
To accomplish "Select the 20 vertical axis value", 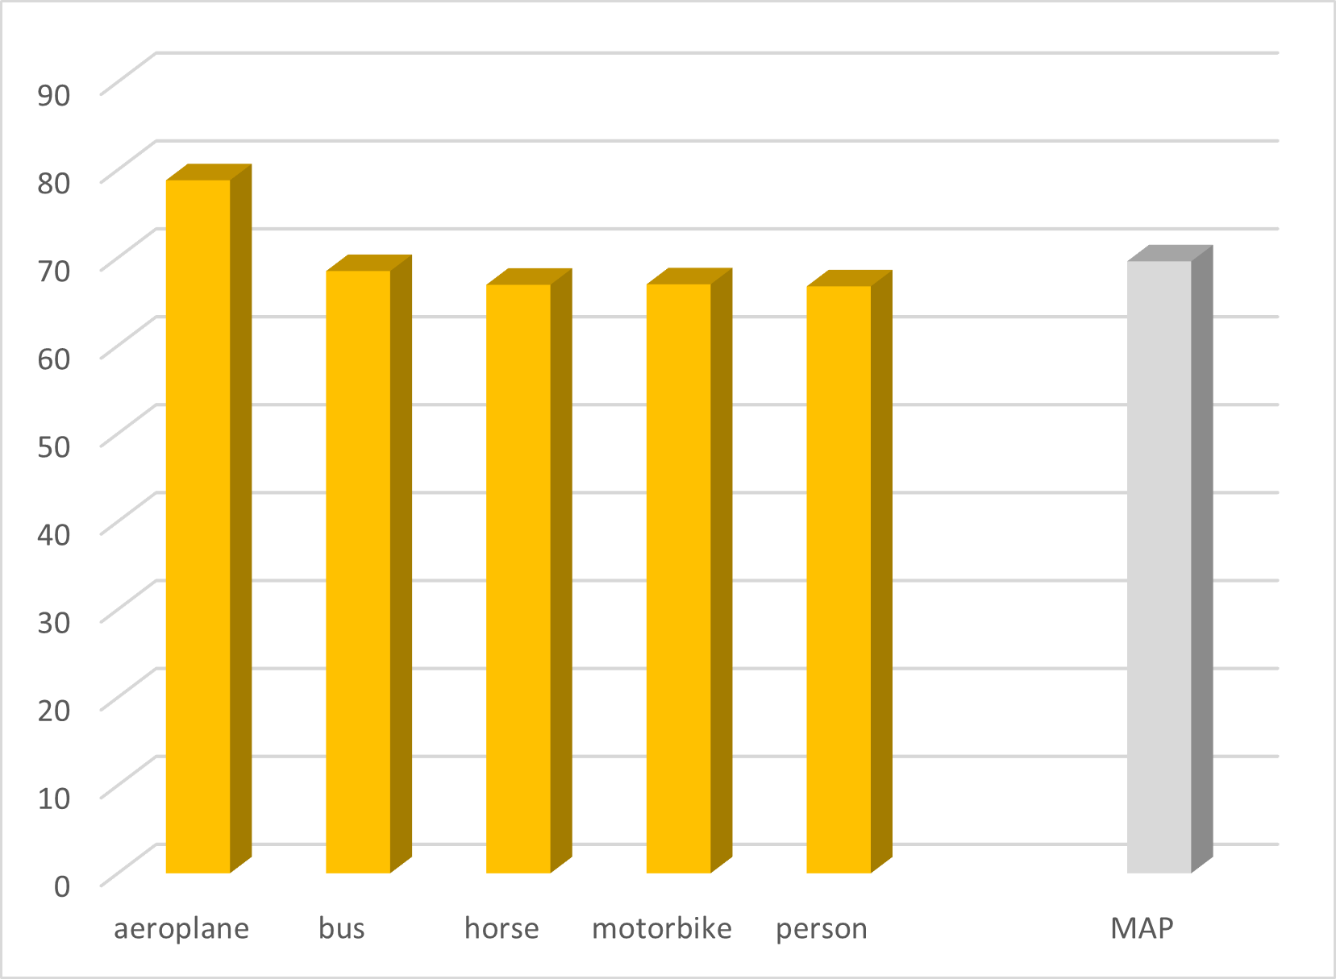I will [x=54, y=710].
